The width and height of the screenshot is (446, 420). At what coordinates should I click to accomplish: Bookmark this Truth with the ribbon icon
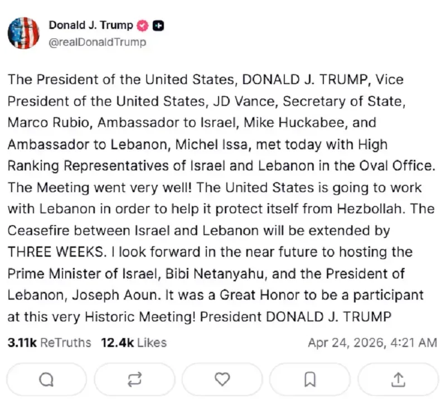tap(310, 379)
